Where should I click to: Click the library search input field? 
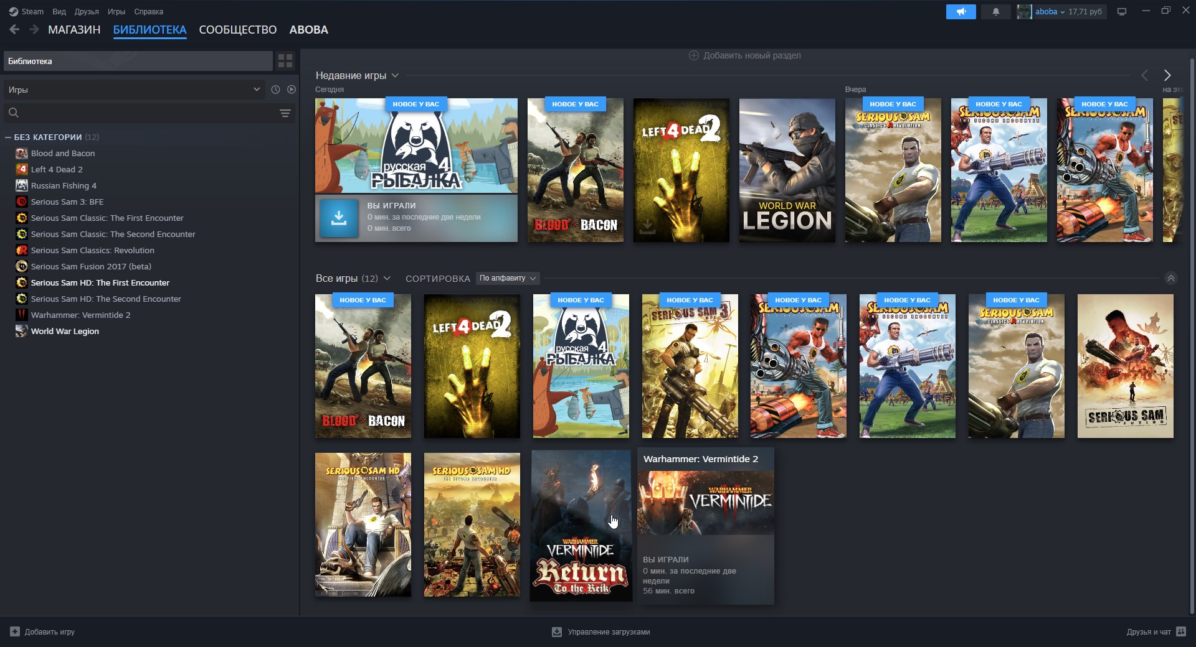(149, 113)
